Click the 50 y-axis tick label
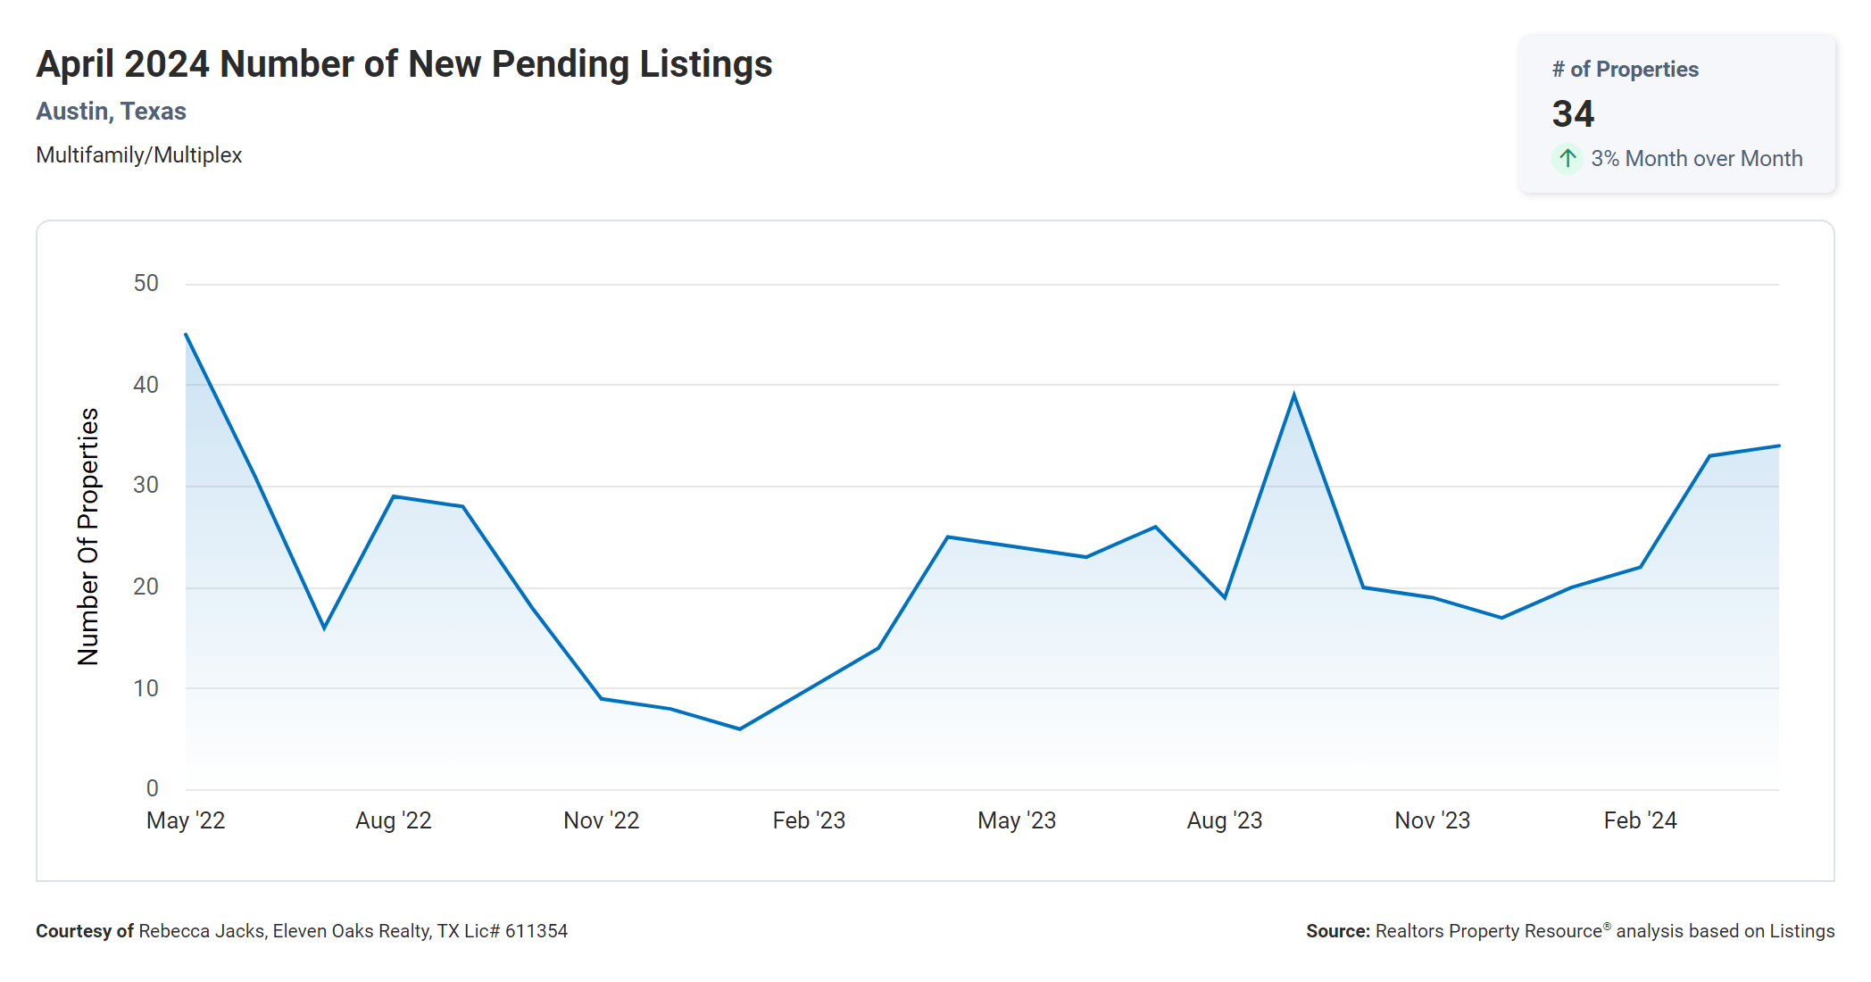Image resolution: width=1871 pixels, height=982 pixels. click(146, 284)
